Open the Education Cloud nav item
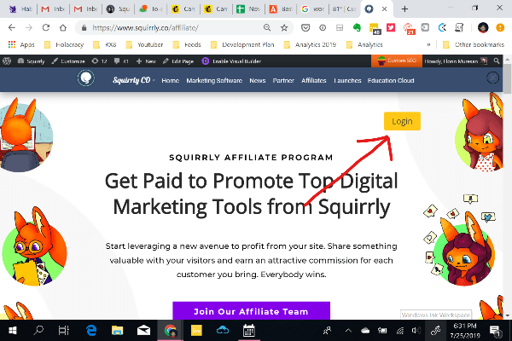512x341 pixels. (391, 81)
